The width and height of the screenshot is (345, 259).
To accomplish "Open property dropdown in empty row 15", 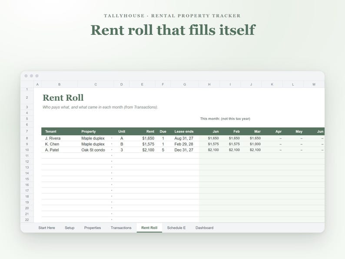I will [x=112, y=179].
